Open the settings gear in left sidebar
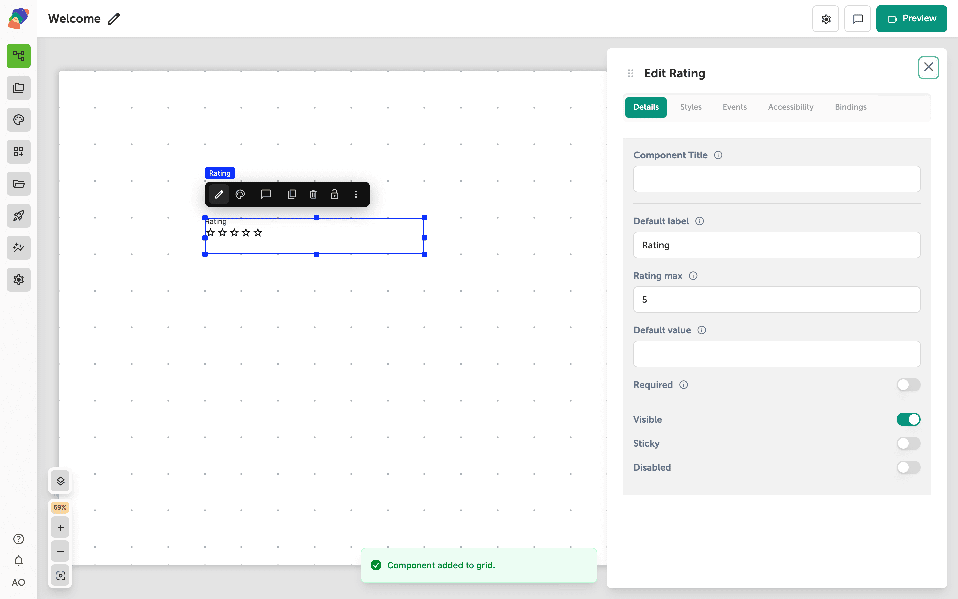Image resolution: width=958 pixels, height=599 pixels. pyautogui.click(x=19, y=280)
